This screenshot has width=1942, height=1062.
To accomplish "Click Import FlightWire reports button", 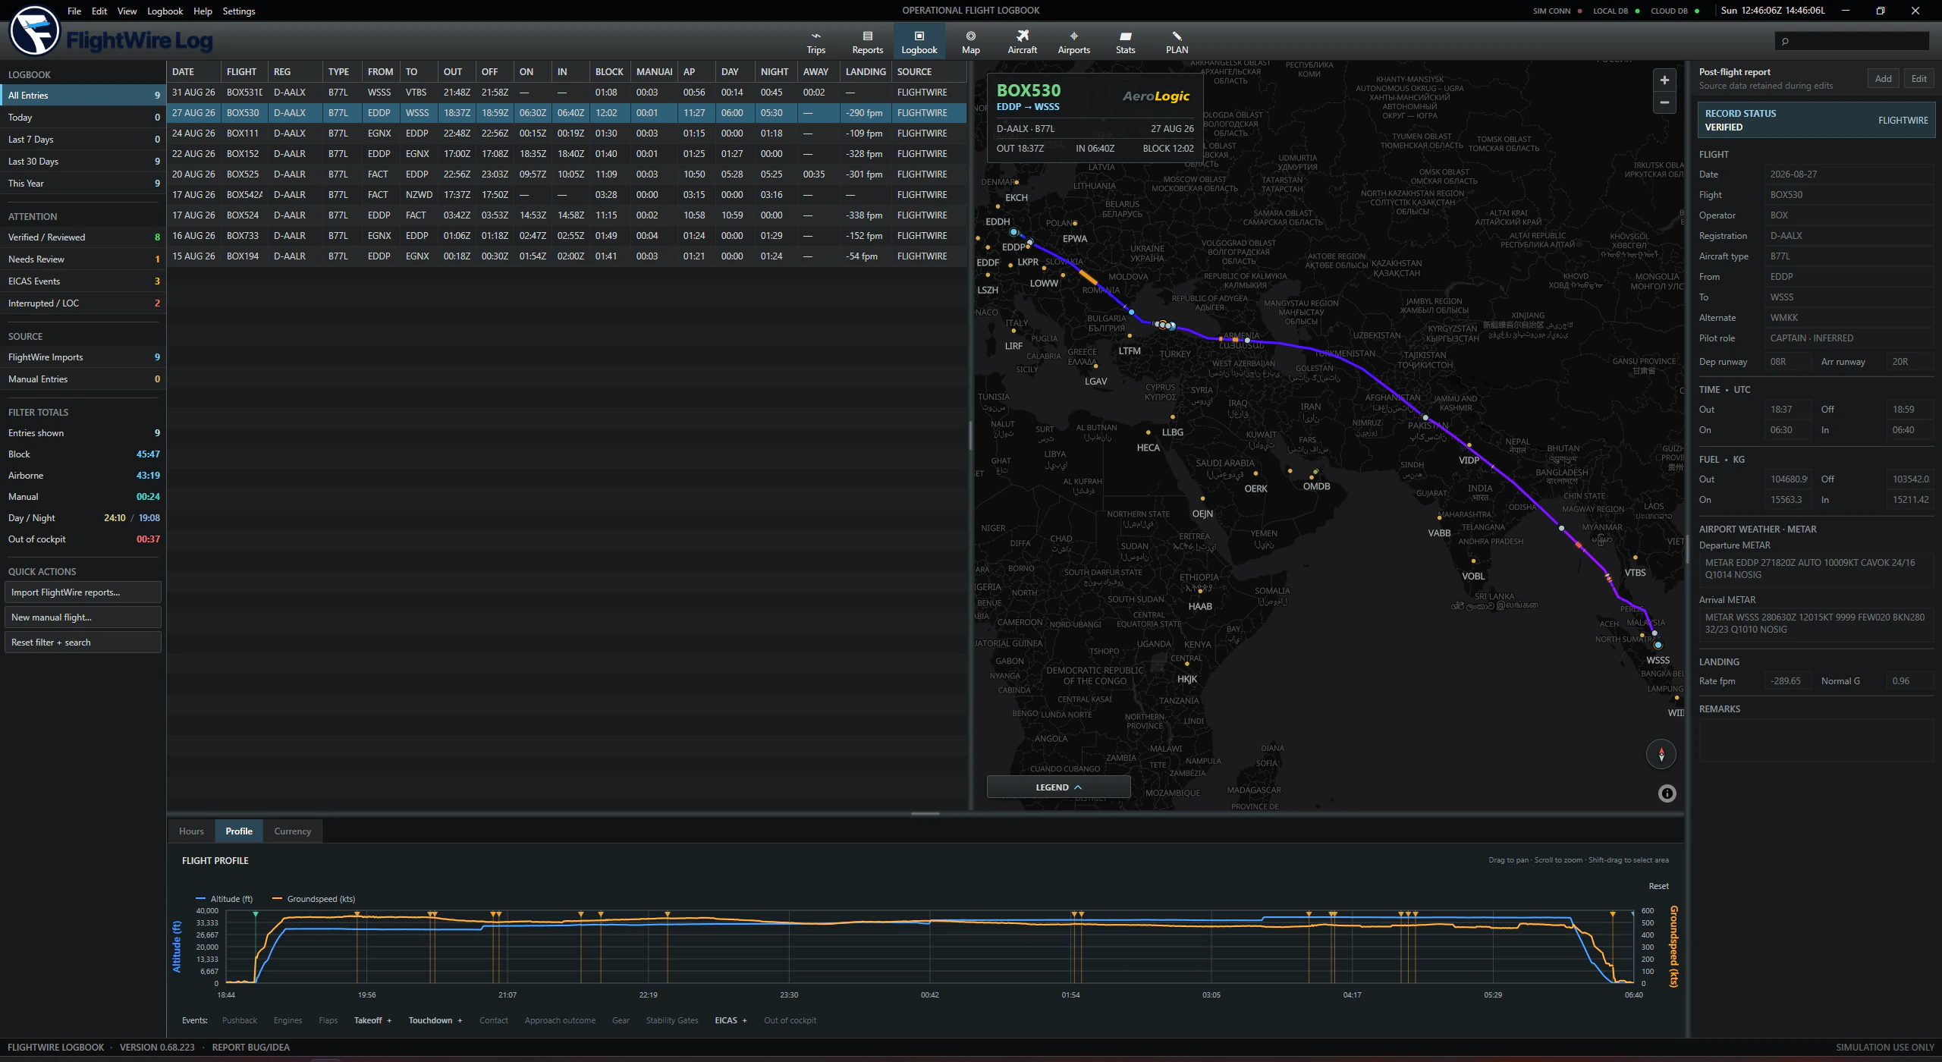I will click(83, 592).
